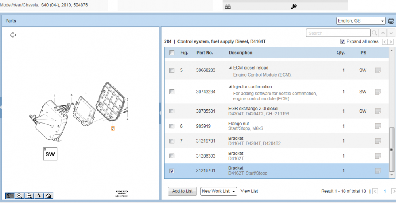Image resolution: width=396 pixels, height=203 pixels.
Task: Check the box for Flange nut 985919
Action: click(x=172, y=126)
